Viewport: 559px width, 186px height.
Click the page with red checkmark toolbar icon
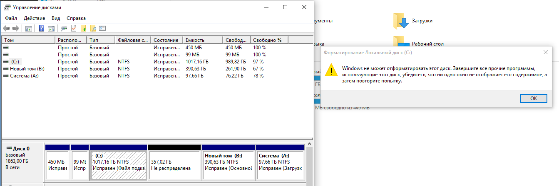(74, 29)
